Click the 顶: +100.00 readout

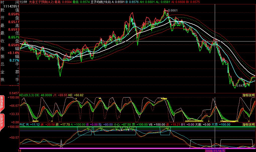(140, 125)
